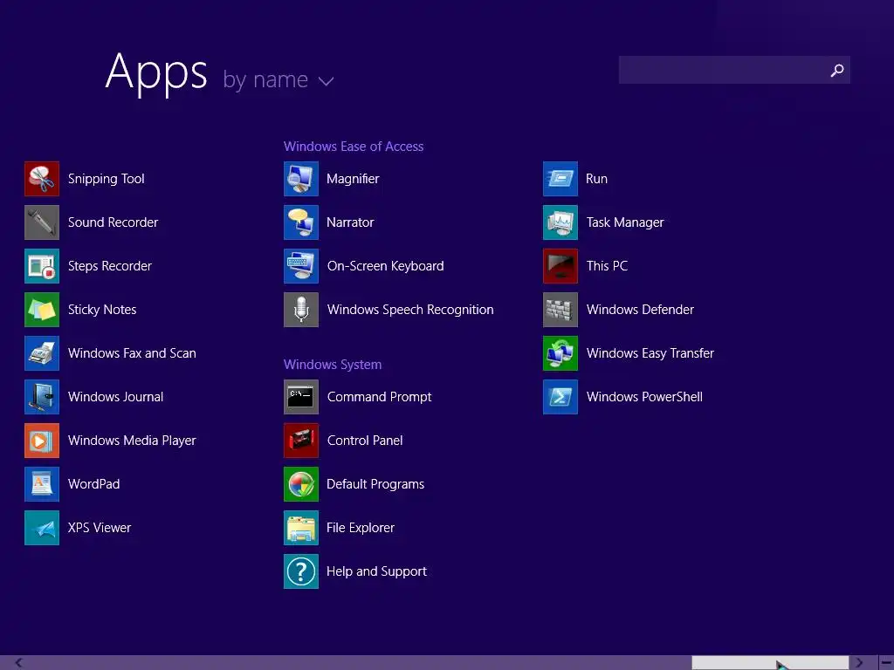The width and height of the screenshot is (894, 670).
Task: Open the On-Screen Keyboard icon
Action: 301,266
